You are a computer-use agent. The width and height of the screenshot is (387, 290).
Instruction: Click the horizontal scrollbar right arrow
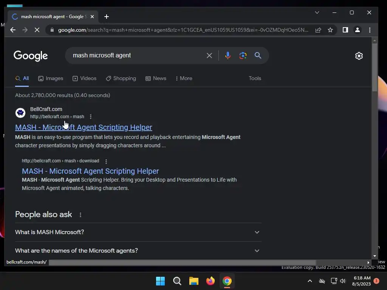[x=368, y=263]
